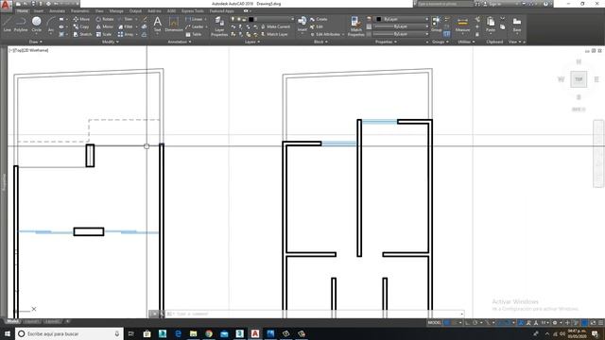This screenshot has width=605, height=340.
Task: Activate the Fillet command
Action: coord(126,26)
